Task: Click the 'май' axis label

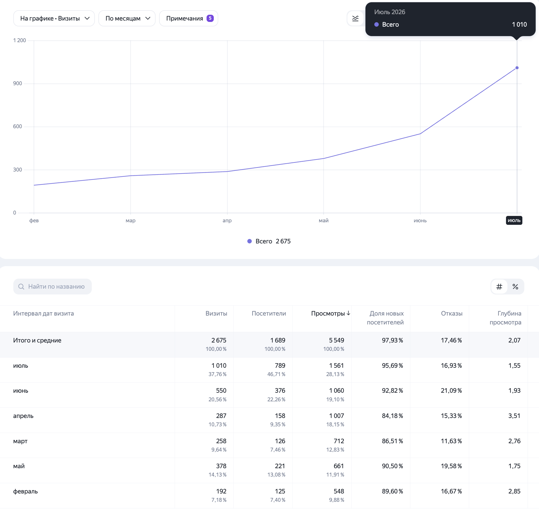Action: click(324, 220)
